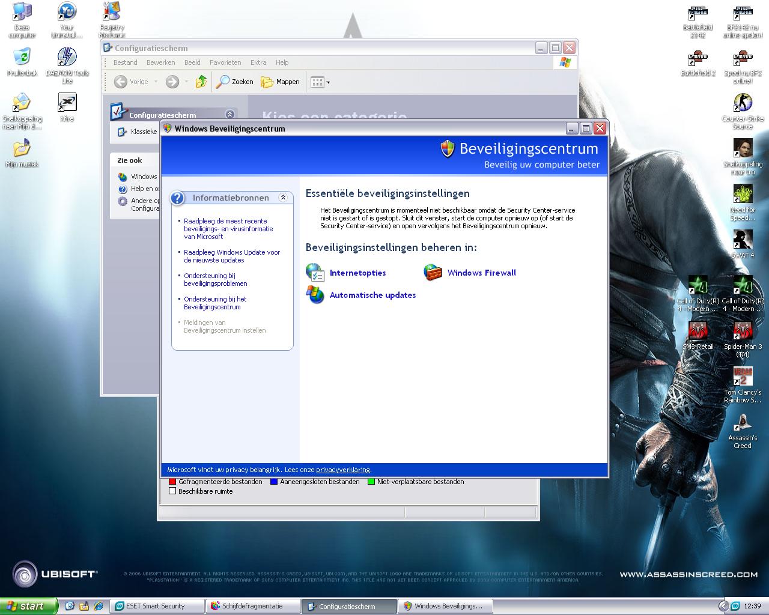Open Assassin's Creed desktop icon
This screenshot has width=769, height=615.
click(743, 431)
